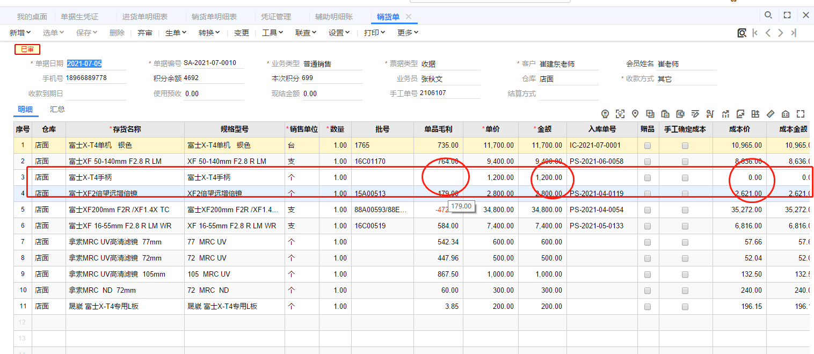This screenshot has width=814, height=354.
Task: Open the 工具 dropdown menu
Action: (x=273, y=33)
